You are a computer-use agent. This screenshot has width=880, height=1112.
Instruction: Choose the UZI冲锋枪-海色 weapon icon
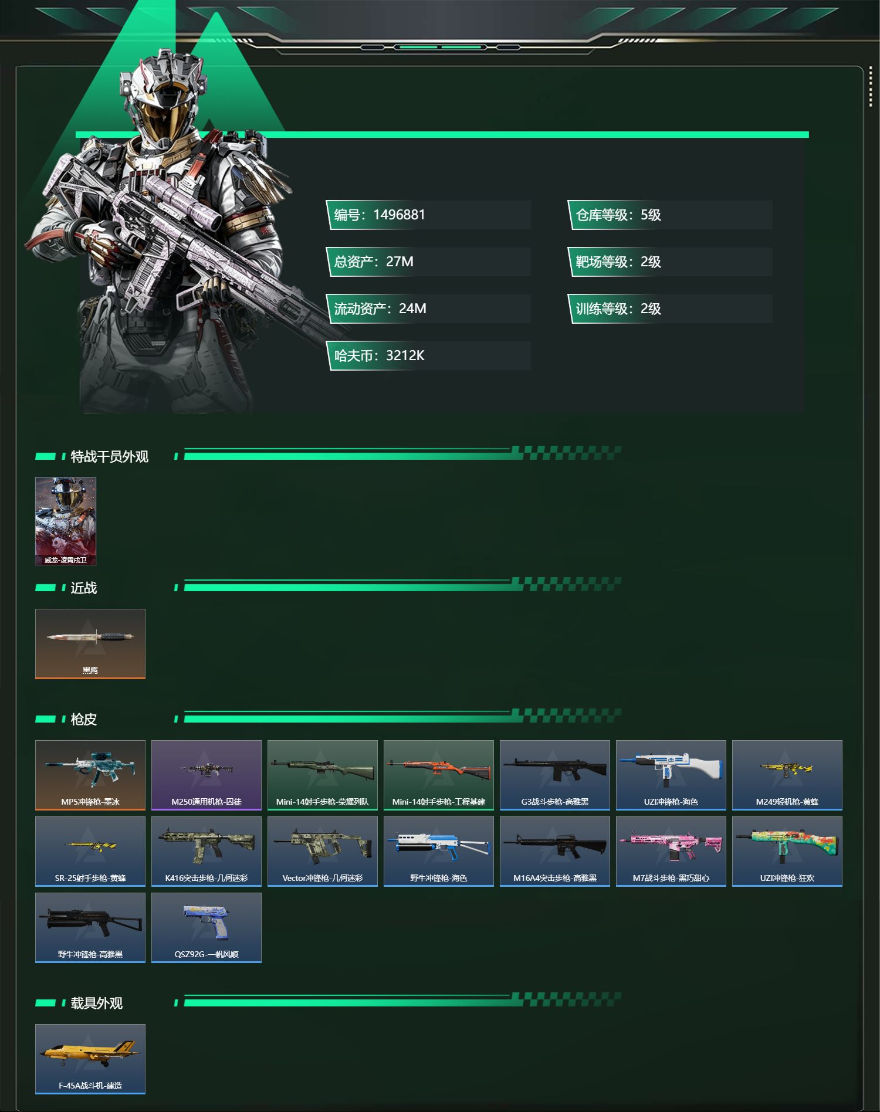tap(671, 775)
